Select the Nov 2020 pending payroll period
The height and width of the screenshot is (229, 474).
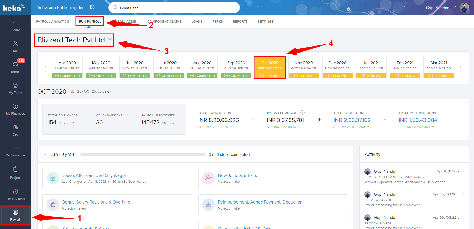tap(303, 68)
